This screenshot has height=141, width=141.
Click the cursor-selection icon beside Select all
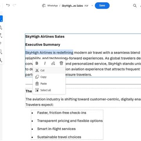click(x=37, y=90)
